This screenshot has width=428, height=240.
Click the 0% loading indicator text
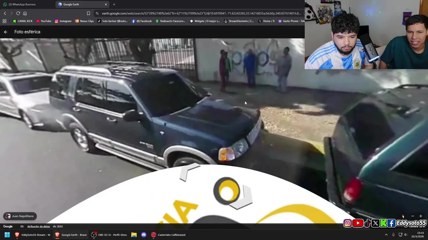pyautogui.click(x=22, y=226)
